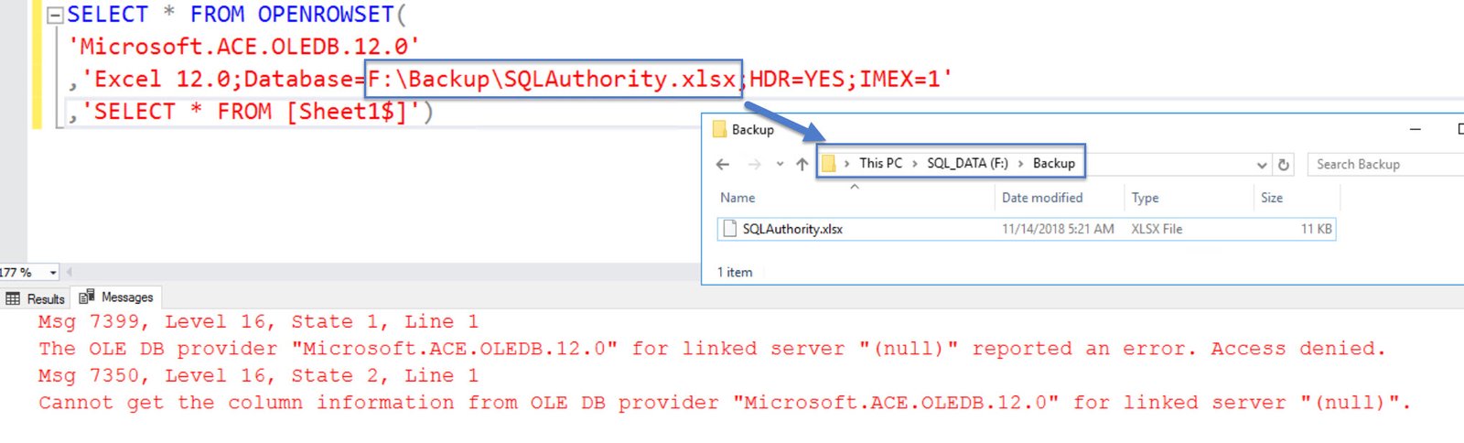1464x443 pixels.
Task: Click the 'Microsoft.ACE.OLEDB.12.0' string in query
Action: (243, 47)
